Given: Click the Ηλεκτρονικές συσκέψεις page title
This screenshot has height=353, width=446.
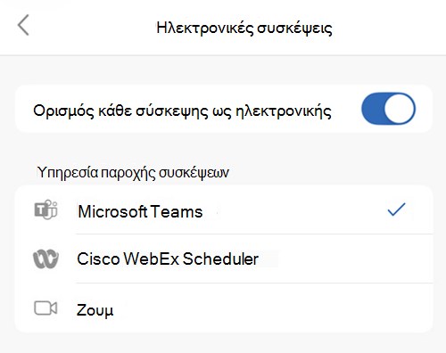Looking at the screenshot, I should point(244,29).
